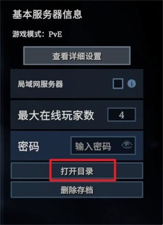
Task: Click the 打开目录 button
Action: point(77,171)
